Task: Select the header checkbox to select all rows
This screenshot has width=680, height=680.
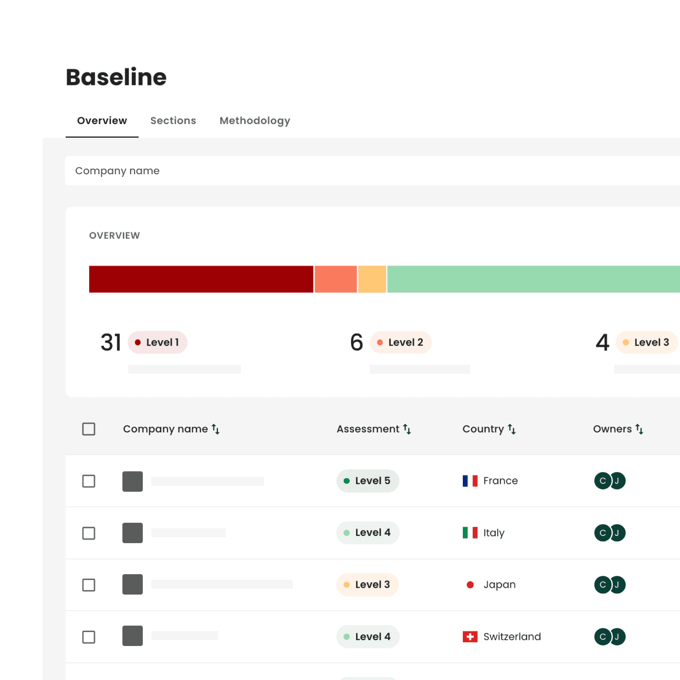Action: [88, 429]
